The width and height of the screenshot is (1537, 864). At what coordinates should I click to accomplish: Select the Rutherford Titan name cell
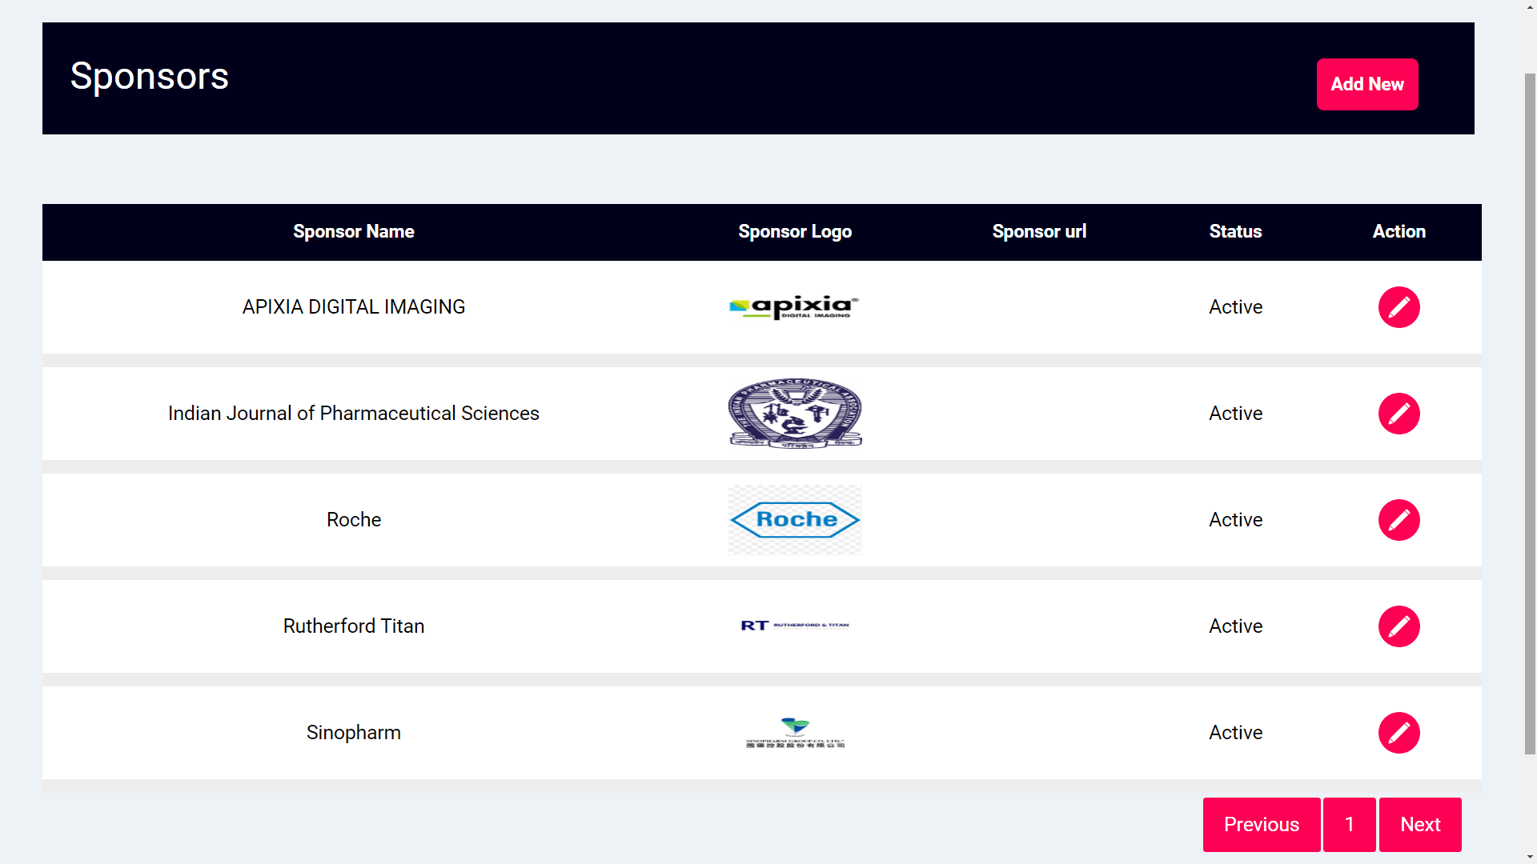tap(354, 626)
